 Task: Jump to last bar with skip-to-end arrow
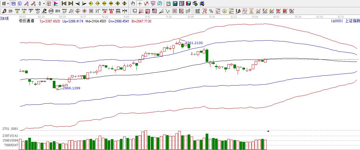pos(71,4)
